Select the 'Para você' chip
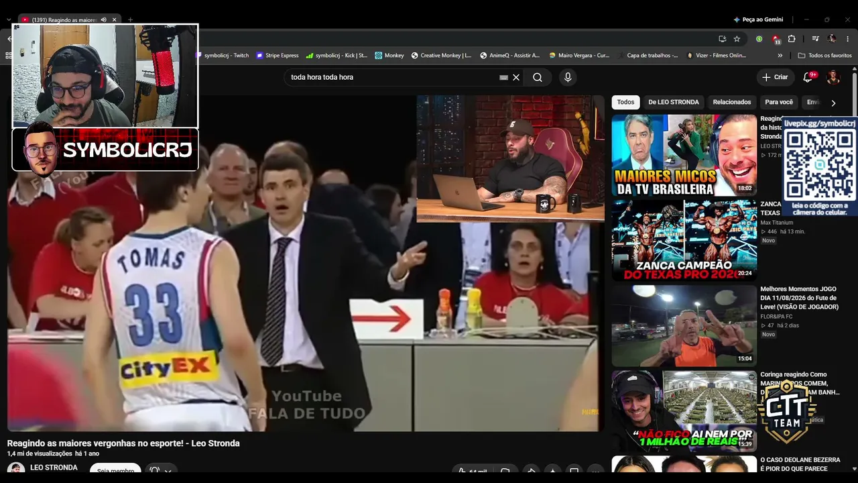The height and width of the screenshot is (483, 858). coord(779,102)
